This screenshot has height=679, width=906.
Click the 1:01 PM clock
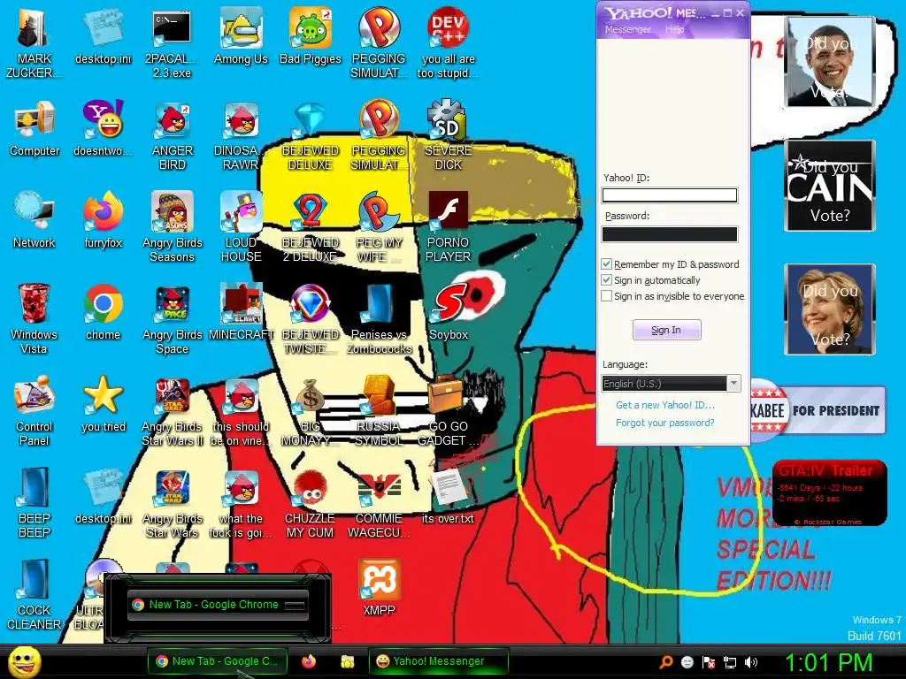[x=828, y=662]
